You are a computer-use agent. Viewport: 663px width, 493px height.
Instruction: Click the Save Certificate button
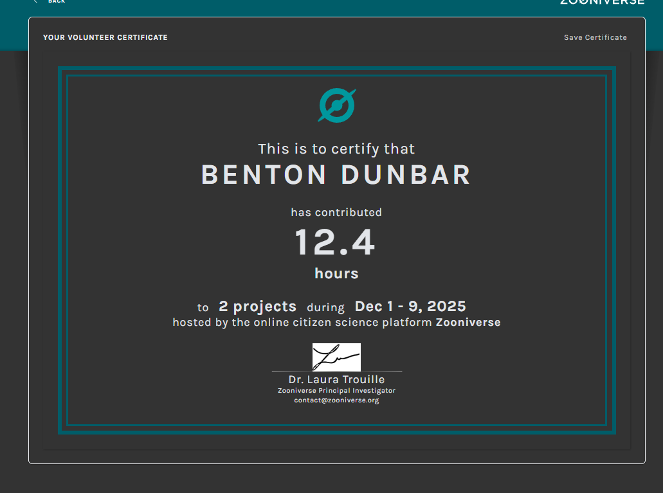pyautogui.click(x=595, y=38)
